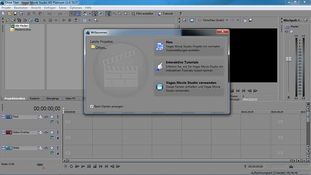311x175 pixels.
Task: Open the Undo history dropdown arrow
Action: (x=54, y=13)
